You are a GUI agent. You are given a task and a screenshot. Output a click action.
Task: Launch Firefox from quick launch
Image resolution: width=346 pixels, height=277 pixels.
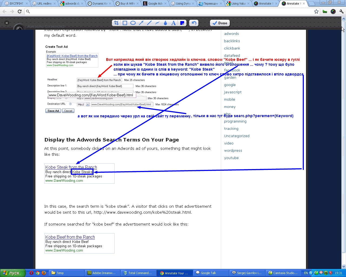point(44,273)
